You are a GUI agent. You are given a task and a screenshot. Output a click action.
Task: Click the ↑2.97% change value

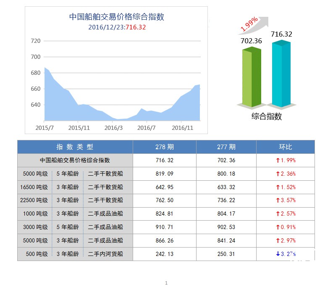[286, 240]
